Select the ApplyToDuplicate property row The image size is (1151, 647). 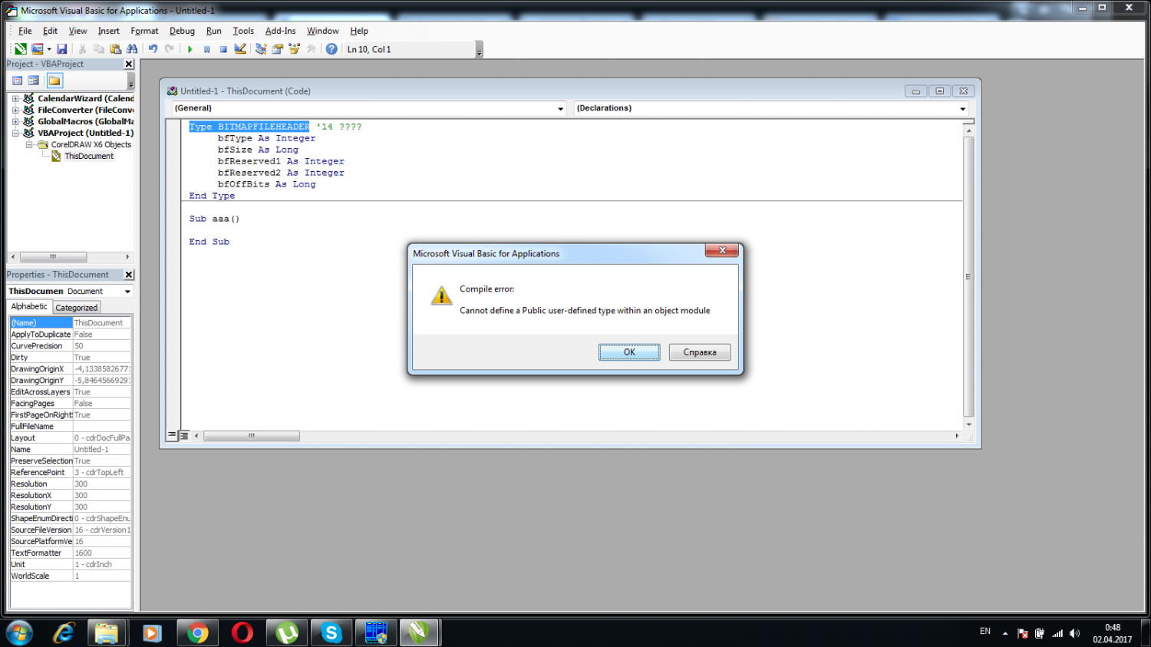click(x=70, y=335)
